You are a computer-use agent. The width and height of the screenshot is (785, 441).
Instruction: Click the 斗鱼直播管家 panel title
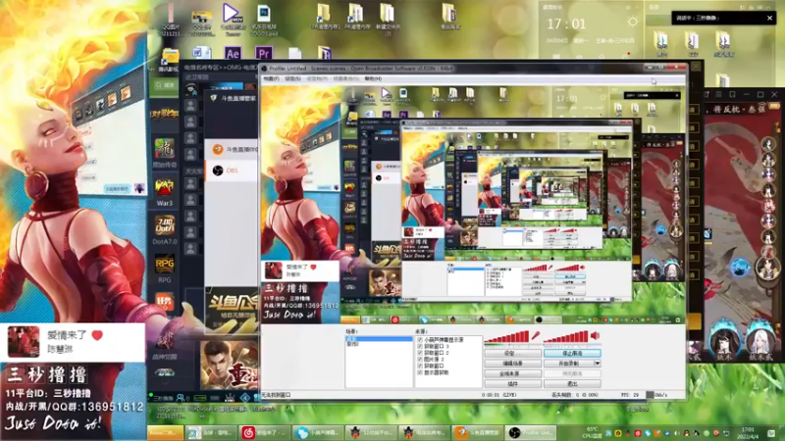[x=240, y=99]
